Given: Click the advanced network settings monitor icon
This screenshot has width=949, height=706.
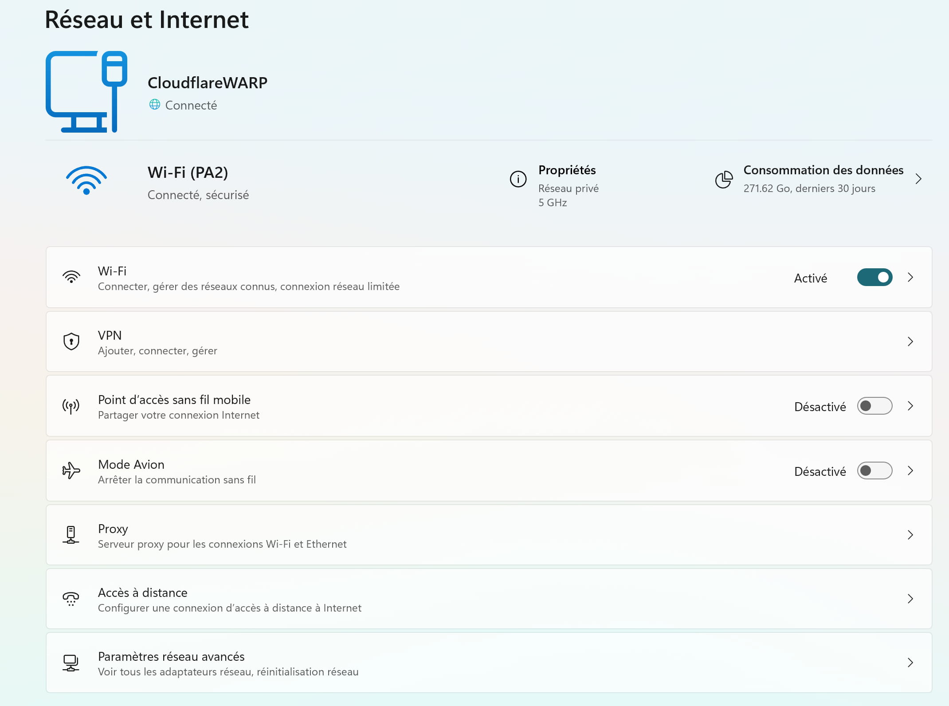Looking at the screenshot, I should [x=71, y=663].
